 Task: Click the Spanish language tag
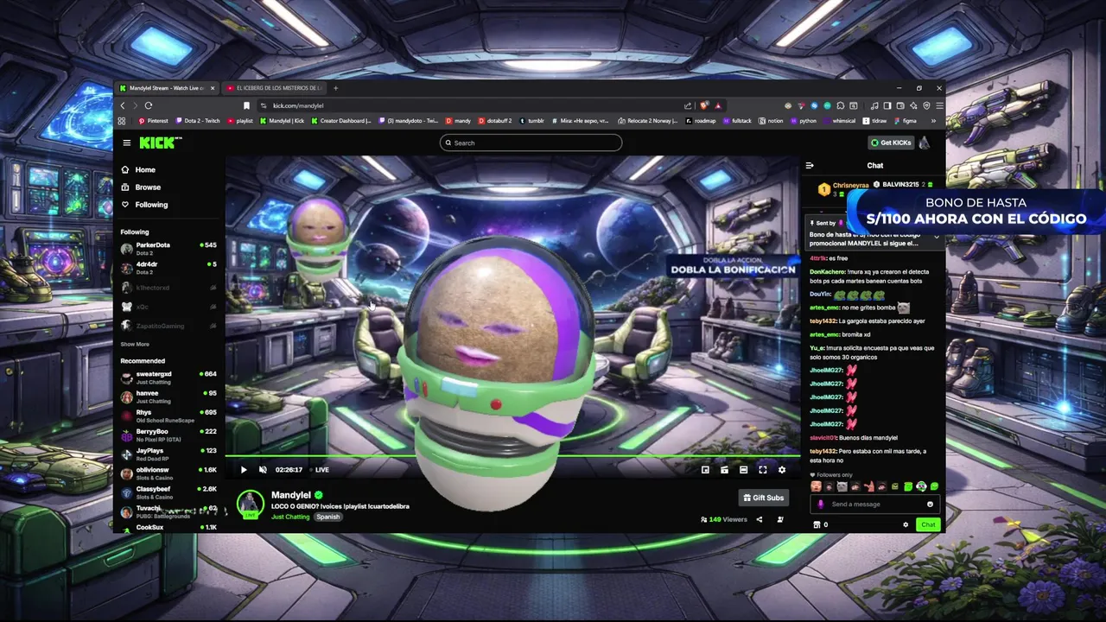coord(327,517)
